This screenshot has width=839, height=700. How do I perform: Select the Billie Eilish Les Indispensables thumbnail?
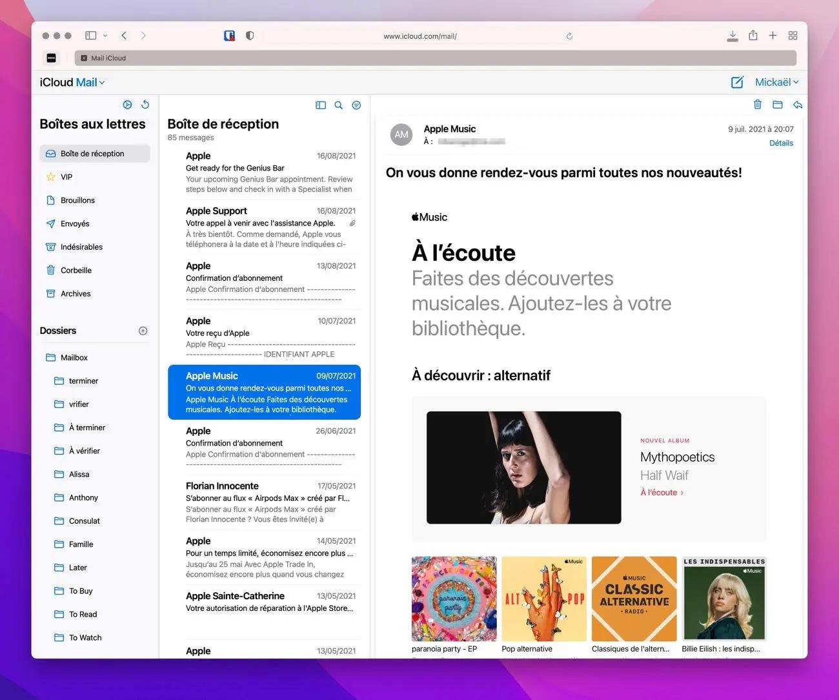[x=723, y=599]
